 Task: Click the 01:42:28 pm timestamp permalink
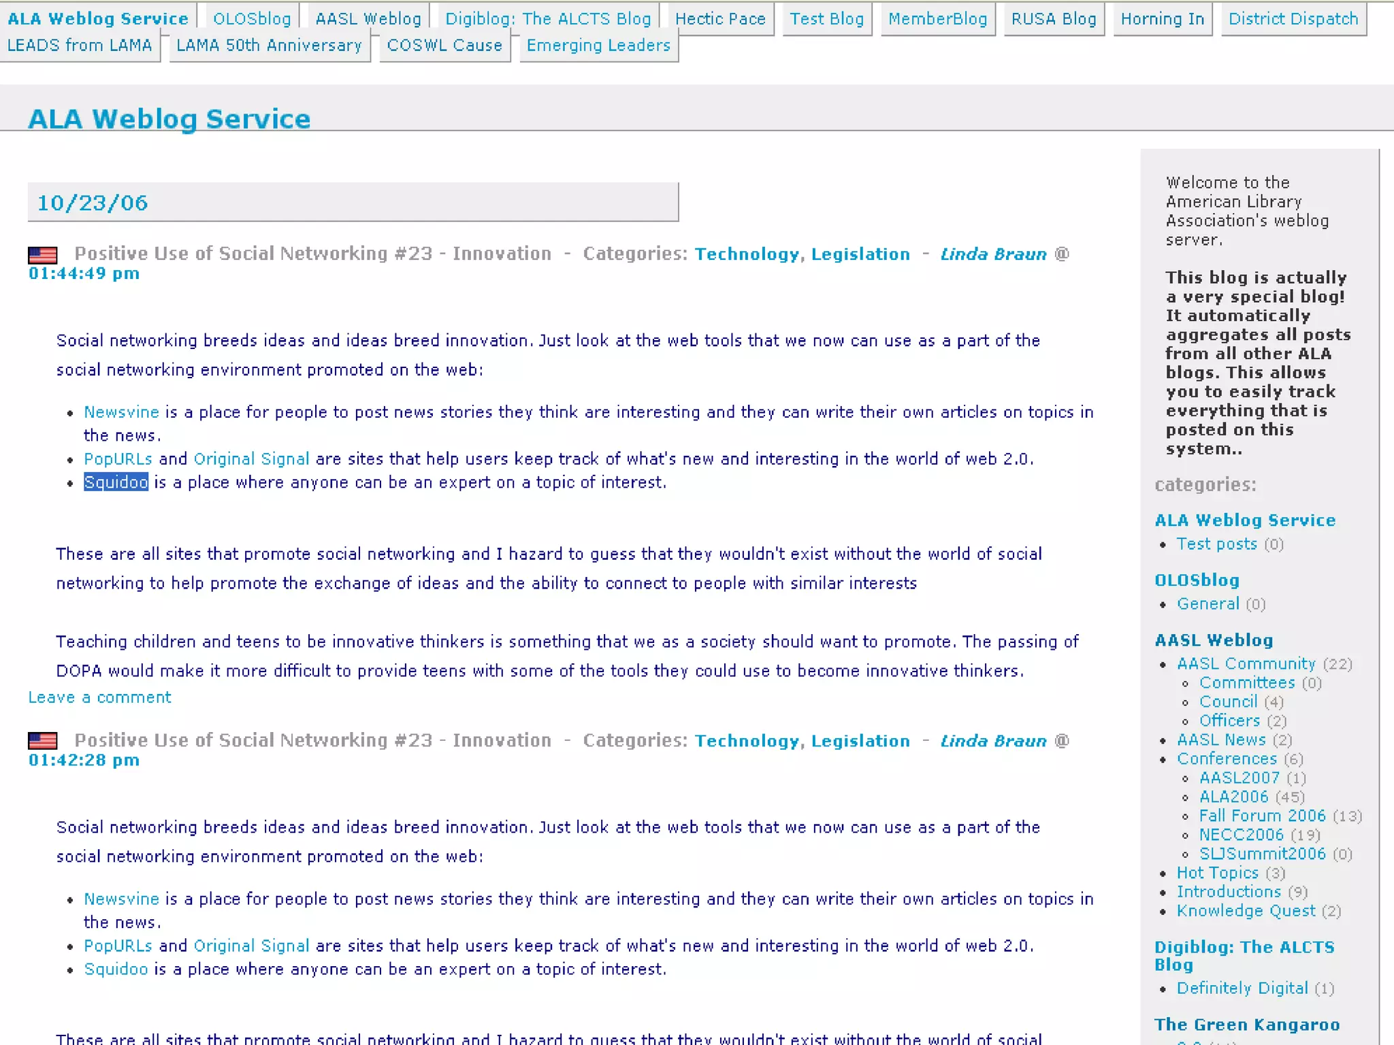tap(84, 760)
